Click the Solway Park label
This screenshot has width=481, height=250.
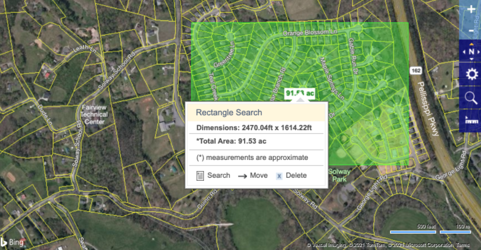339,176
